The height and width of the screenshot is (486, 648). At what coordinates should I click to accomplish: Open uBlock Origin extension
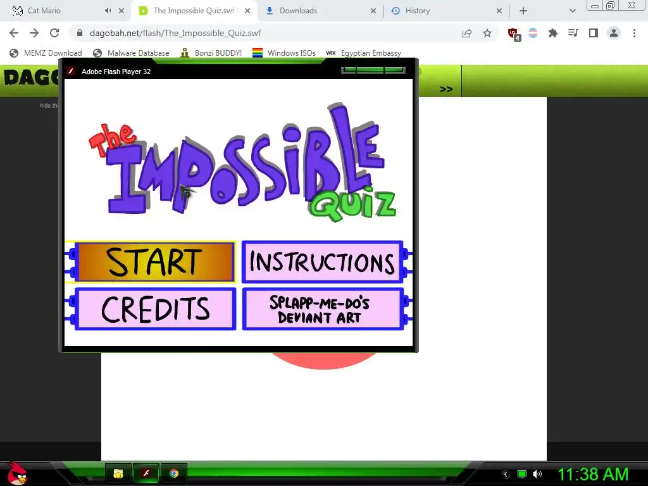514,34
